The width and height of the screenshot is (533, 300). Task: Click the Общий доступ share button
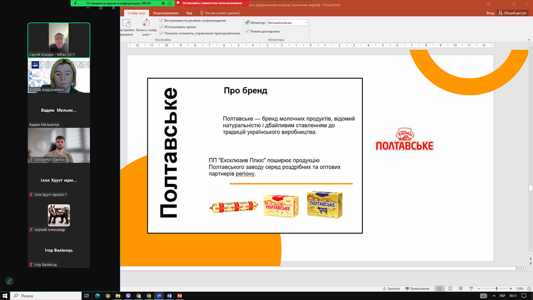tap(512, 13)
